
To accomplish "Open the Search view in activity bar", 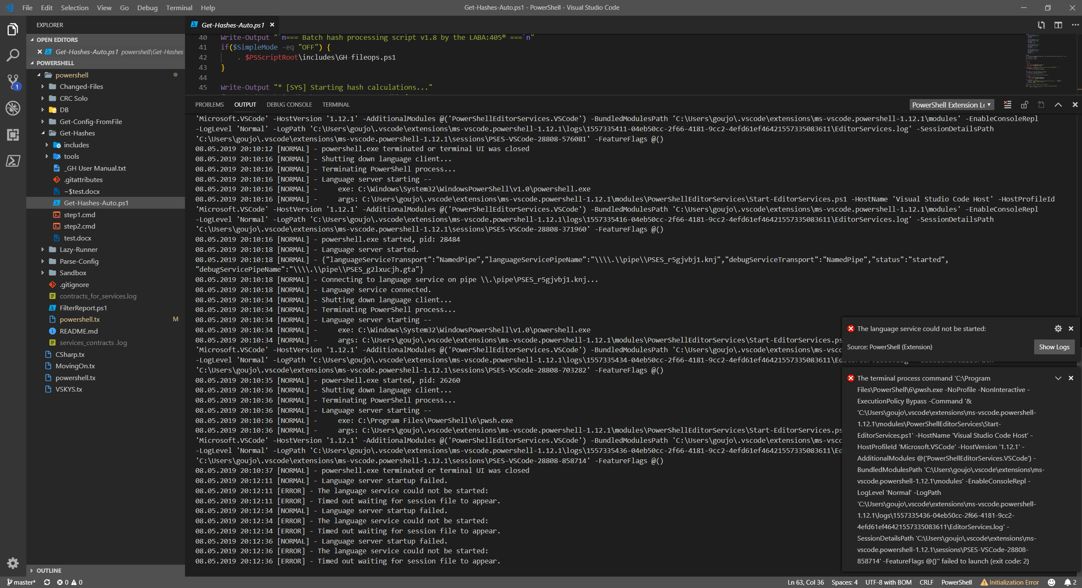I will 13,55.
